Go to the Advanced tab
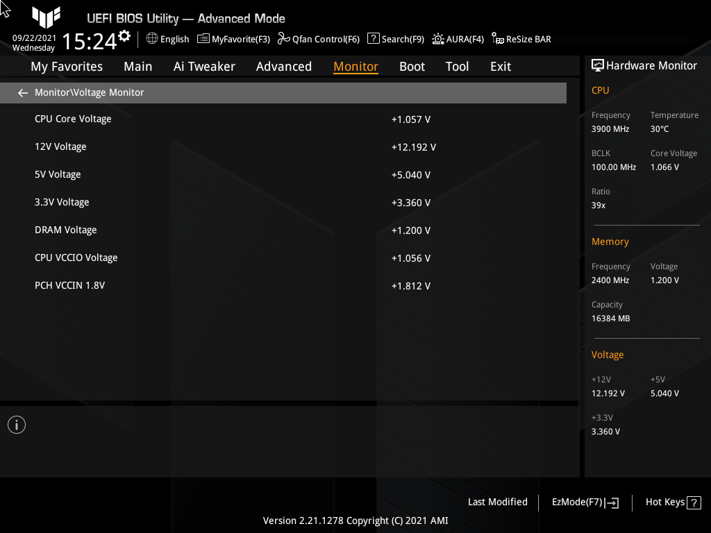The width and height of the screenshot is (711, 533). (x=284, y=67)
